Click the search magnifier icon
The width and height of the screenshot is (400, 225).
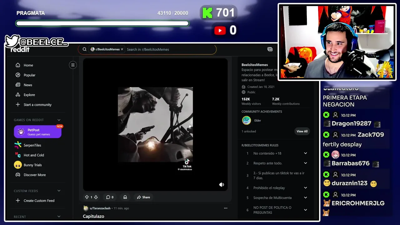coord(84,49)
